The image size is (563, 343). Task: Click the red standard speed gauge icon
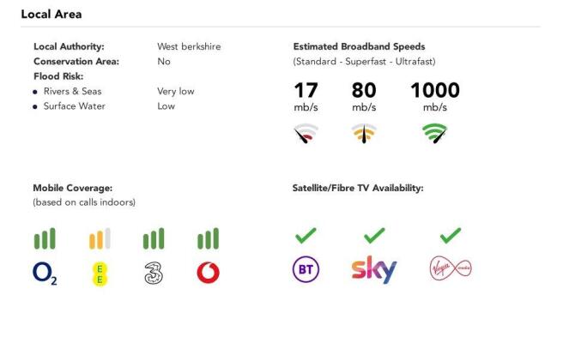pos(306,134)
